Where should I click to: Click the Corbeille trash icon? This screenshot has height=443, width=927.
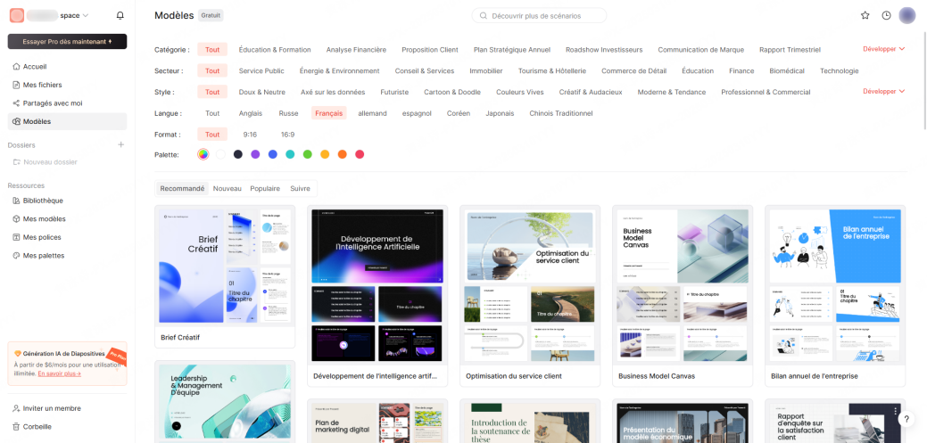tap(17, 427)
